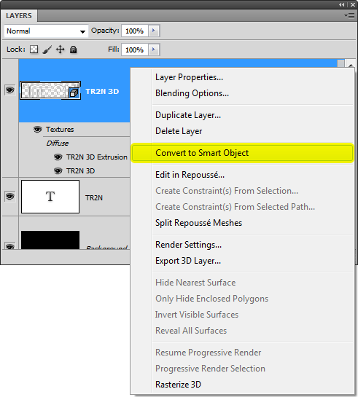Open the Normal blend mode dropdown
The width and height of the screenshot is (358, 397).
(46, 31)
